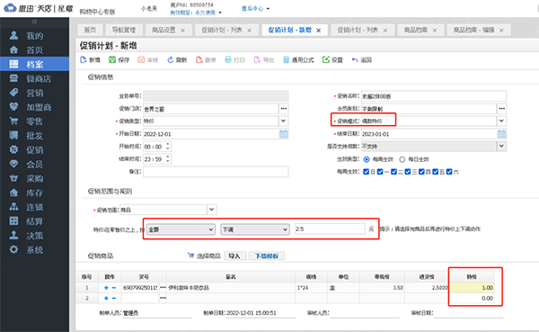Image resolution: width=539 pixels, height=332 pixels.
Task: Go to 首页 in the sidebar
Action: pos(34,50)
